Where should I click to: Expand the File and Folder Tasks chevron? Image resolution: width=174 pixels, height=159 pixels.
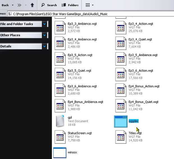45,24
